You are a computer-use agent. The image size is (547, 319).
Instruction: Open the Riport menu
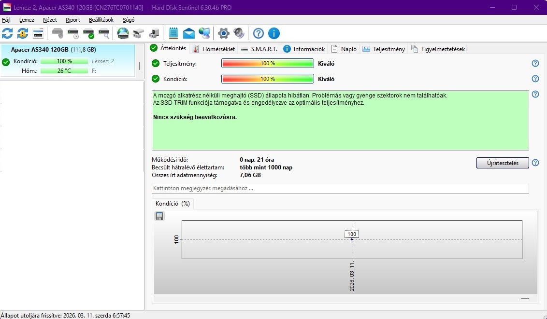73,20
